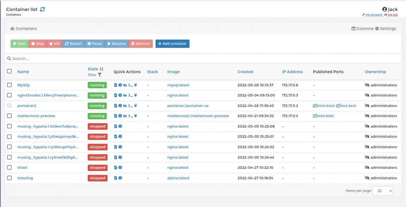The height and width of the screenshot is (207, 406).
Task: Click the Add container button
Action: pos(172,44)
